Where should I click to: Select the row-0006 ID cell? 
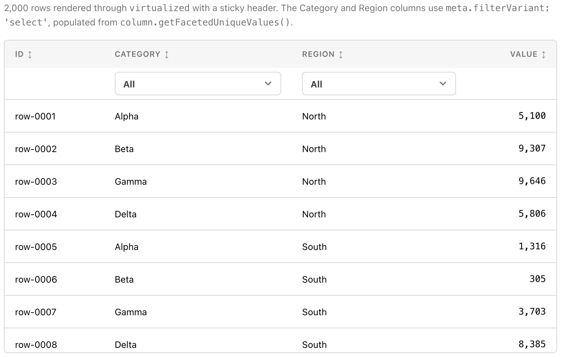36,280
